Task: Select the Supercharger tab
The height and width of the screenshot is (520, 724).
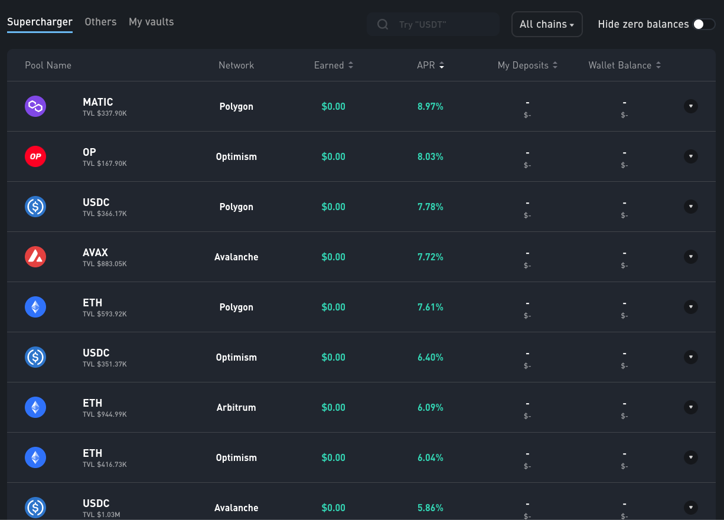Action: [40, 22]
